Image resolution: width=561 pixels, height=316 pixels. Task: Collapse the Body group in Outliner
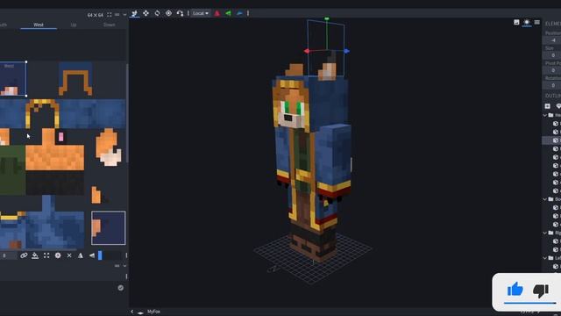coord(545,199)
